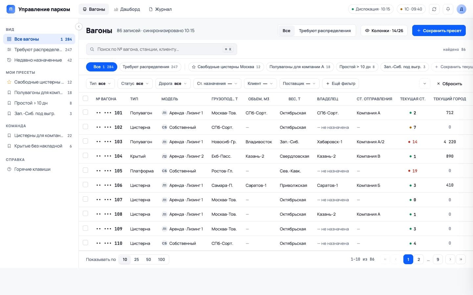Open notifications bell
The height and width of the screenshot is (295, 473).
click(x=448, y=9)
